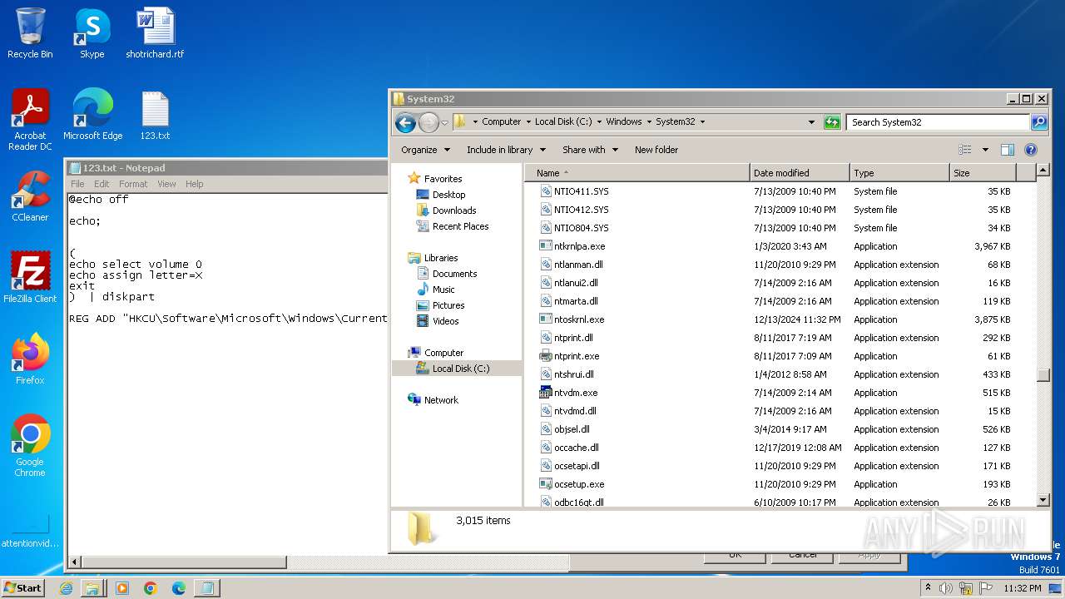This screenshot has height=599, width=1065.
Task: Launch Skype from the desktop
Action: [x=92, y=33]
